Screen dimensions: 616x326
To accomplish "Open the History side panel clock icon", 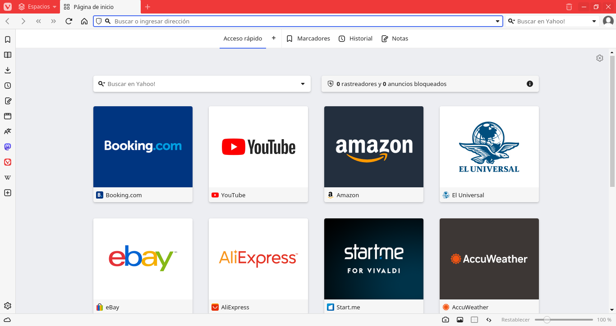I will pos(8,86).
